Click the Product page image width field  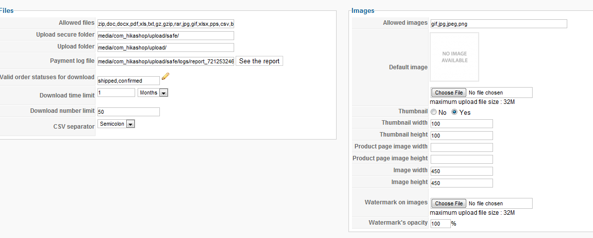tap(461, 147)
